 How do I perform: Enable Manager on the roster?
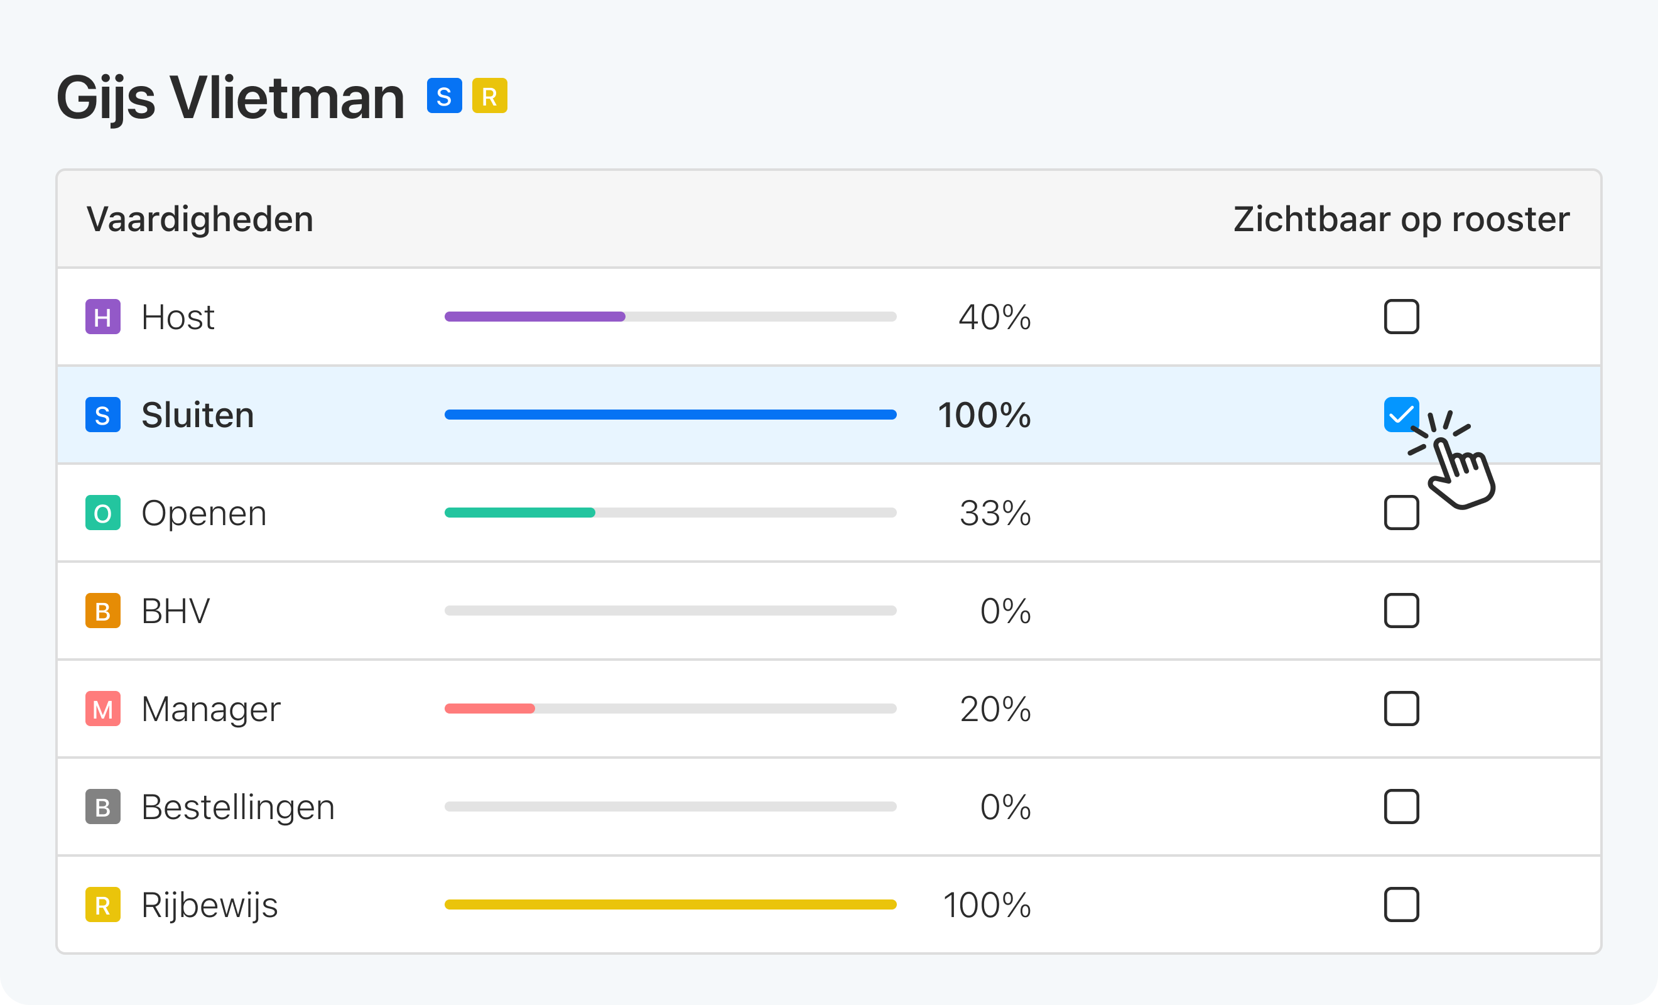click(1402, 709)
